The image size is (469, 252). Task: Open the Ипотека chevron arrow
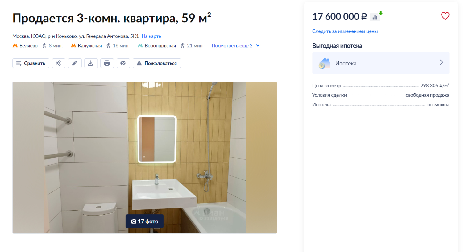(x=441, y=62)
